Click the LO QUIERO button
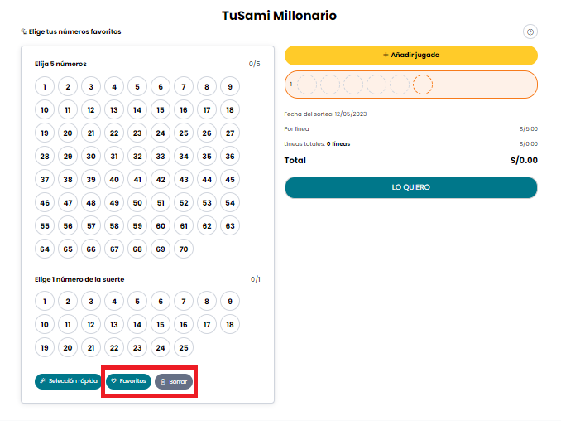The image size is (561, 421). tap(411, 187)
